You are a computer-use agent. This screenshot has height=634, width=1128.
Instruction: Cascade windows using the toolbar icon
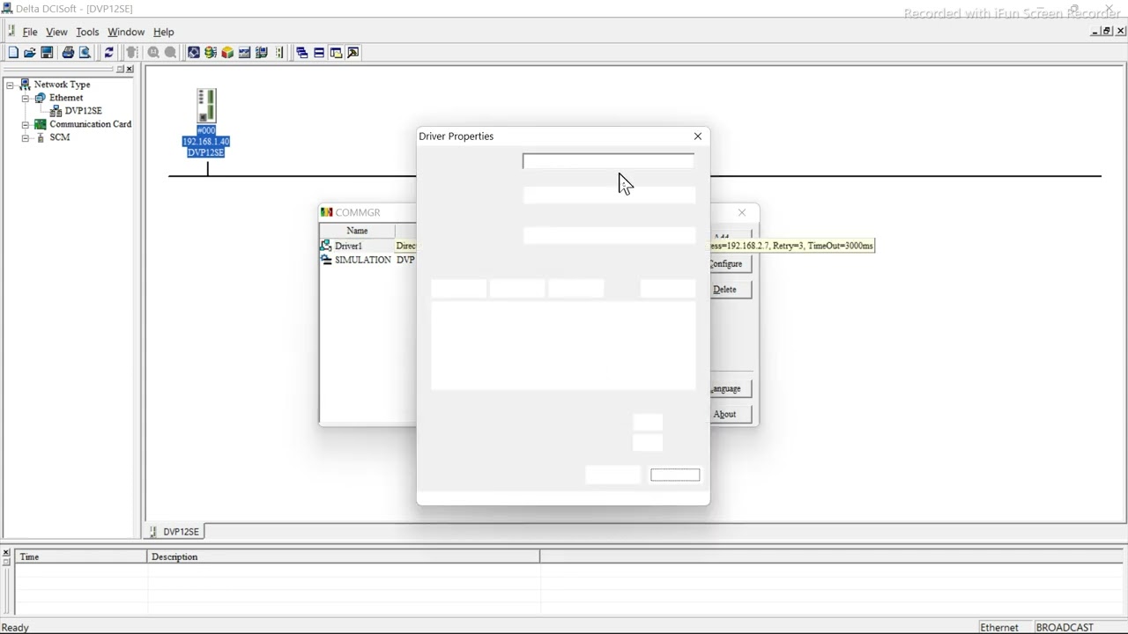click(x=302, y=53)
